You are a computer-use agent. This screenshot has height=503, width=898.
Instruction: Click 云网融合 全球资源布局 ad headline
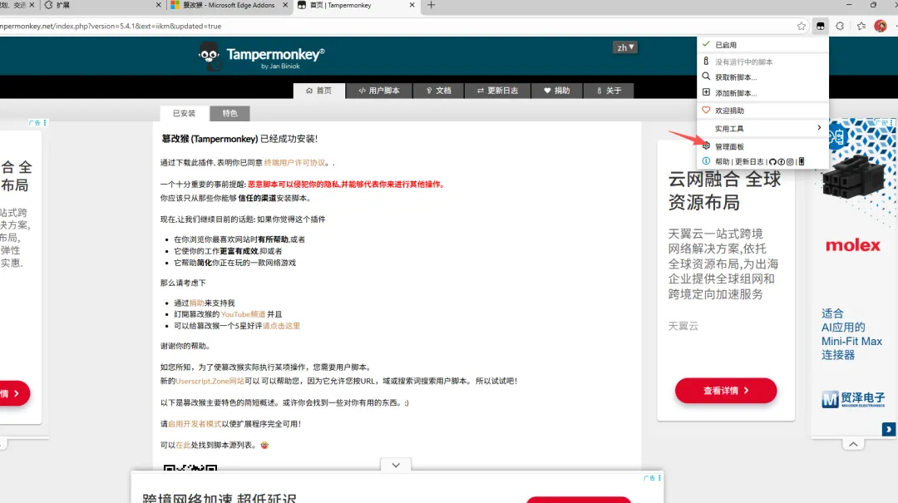point(724,190)
